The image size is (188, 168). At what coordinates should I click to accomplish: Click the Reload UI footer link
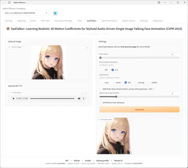click(x=118, y=160)
